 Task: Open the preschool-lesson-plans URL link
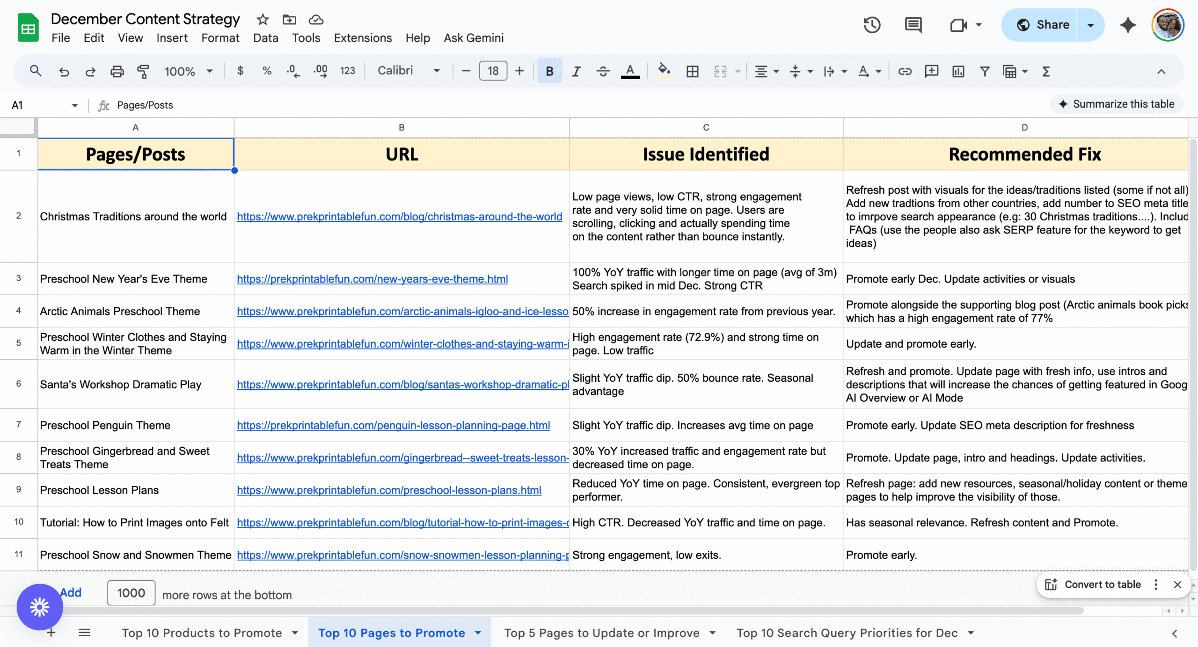(x=389, y=490)
